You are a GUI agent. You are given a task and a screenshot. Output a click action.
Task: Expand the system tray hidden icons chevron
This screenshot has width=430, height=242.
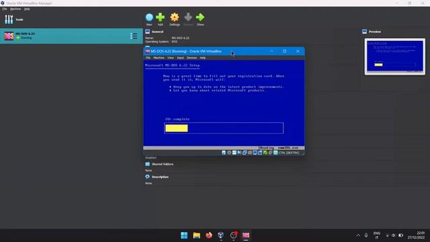click(358, 235)
